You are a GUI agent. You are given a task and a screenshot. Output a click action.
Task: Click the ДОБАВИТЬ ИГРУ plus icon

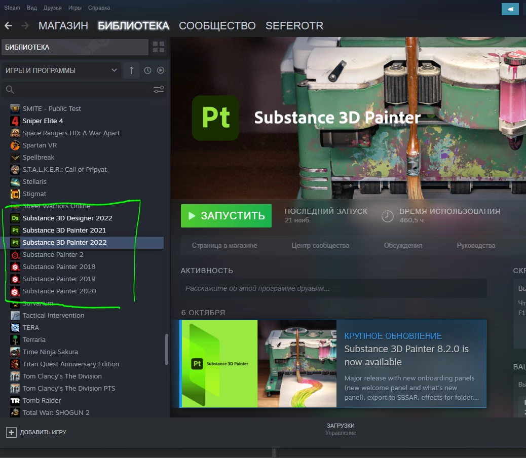[x=11, y=432]
